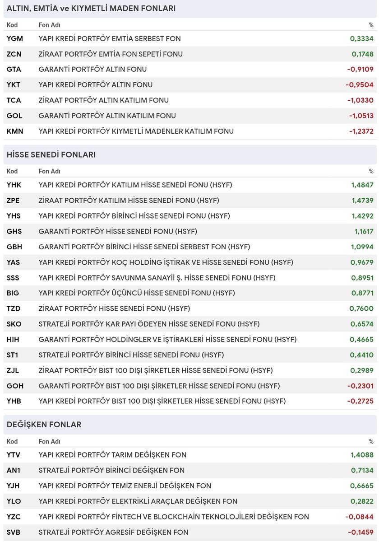Image resolution: width=379 pixels, height=542 pixels.
Task: Click TCA fund code
Action: pos(14,100)
